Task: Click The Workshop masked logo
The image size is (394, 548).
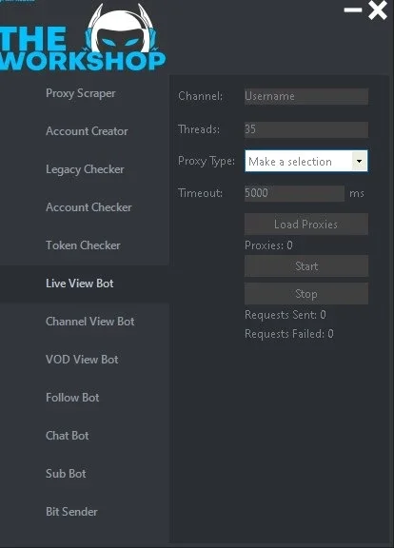Action: click(82, 38)
